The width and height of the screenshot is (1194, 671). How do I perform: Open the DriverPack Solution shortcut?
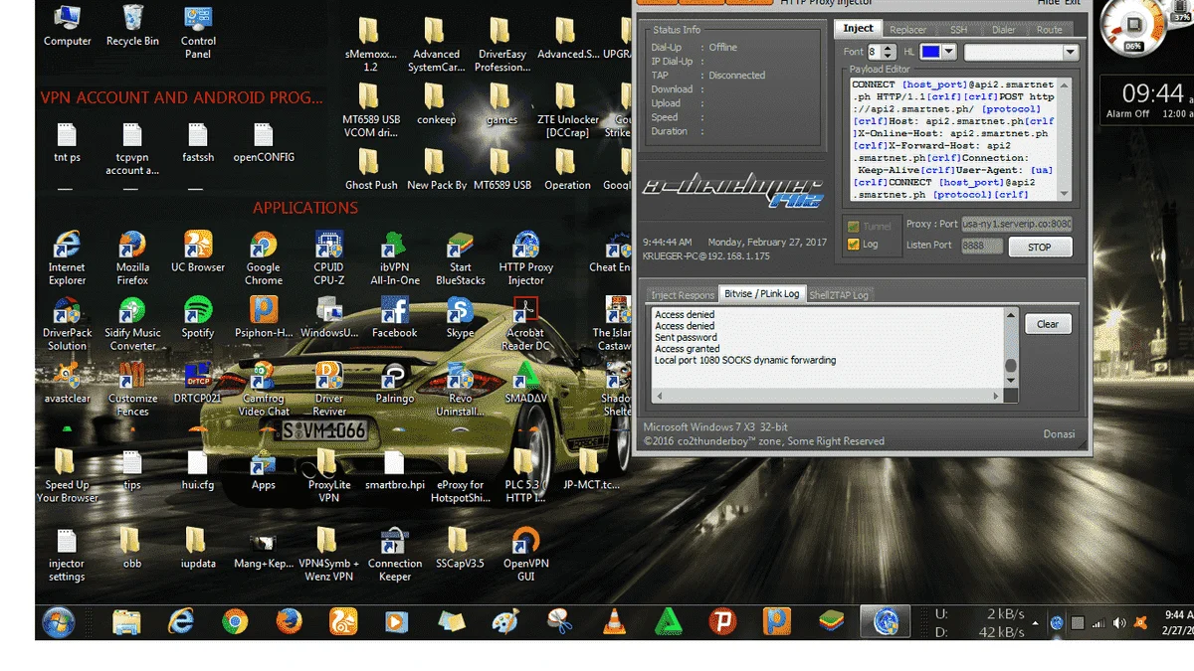[67, 324]
